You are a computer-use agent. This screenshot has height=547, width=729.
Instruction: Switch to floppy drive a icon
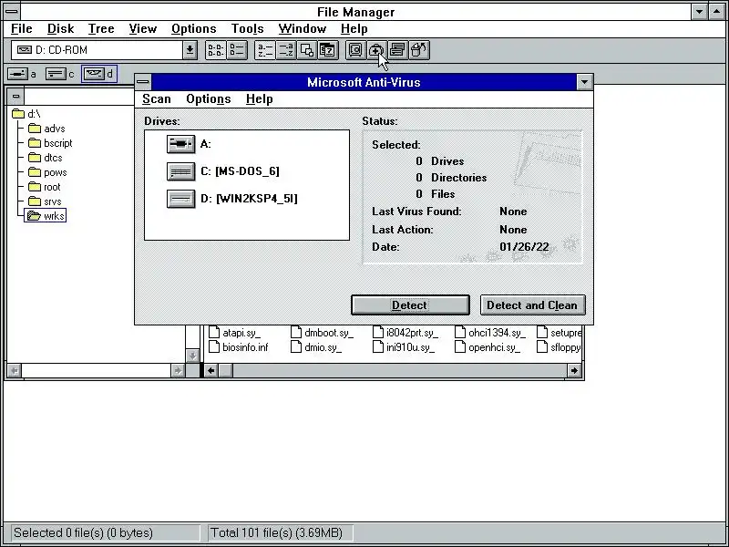[x=21, y=74]
